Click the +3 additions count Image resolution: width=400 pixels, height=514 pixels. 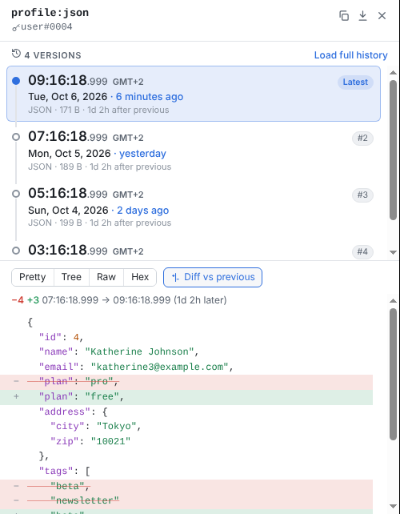point(33,300)
